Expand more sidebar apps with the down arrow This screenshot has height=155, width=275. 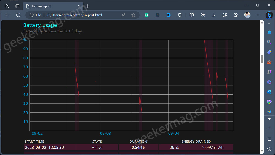tap(269, 119)
